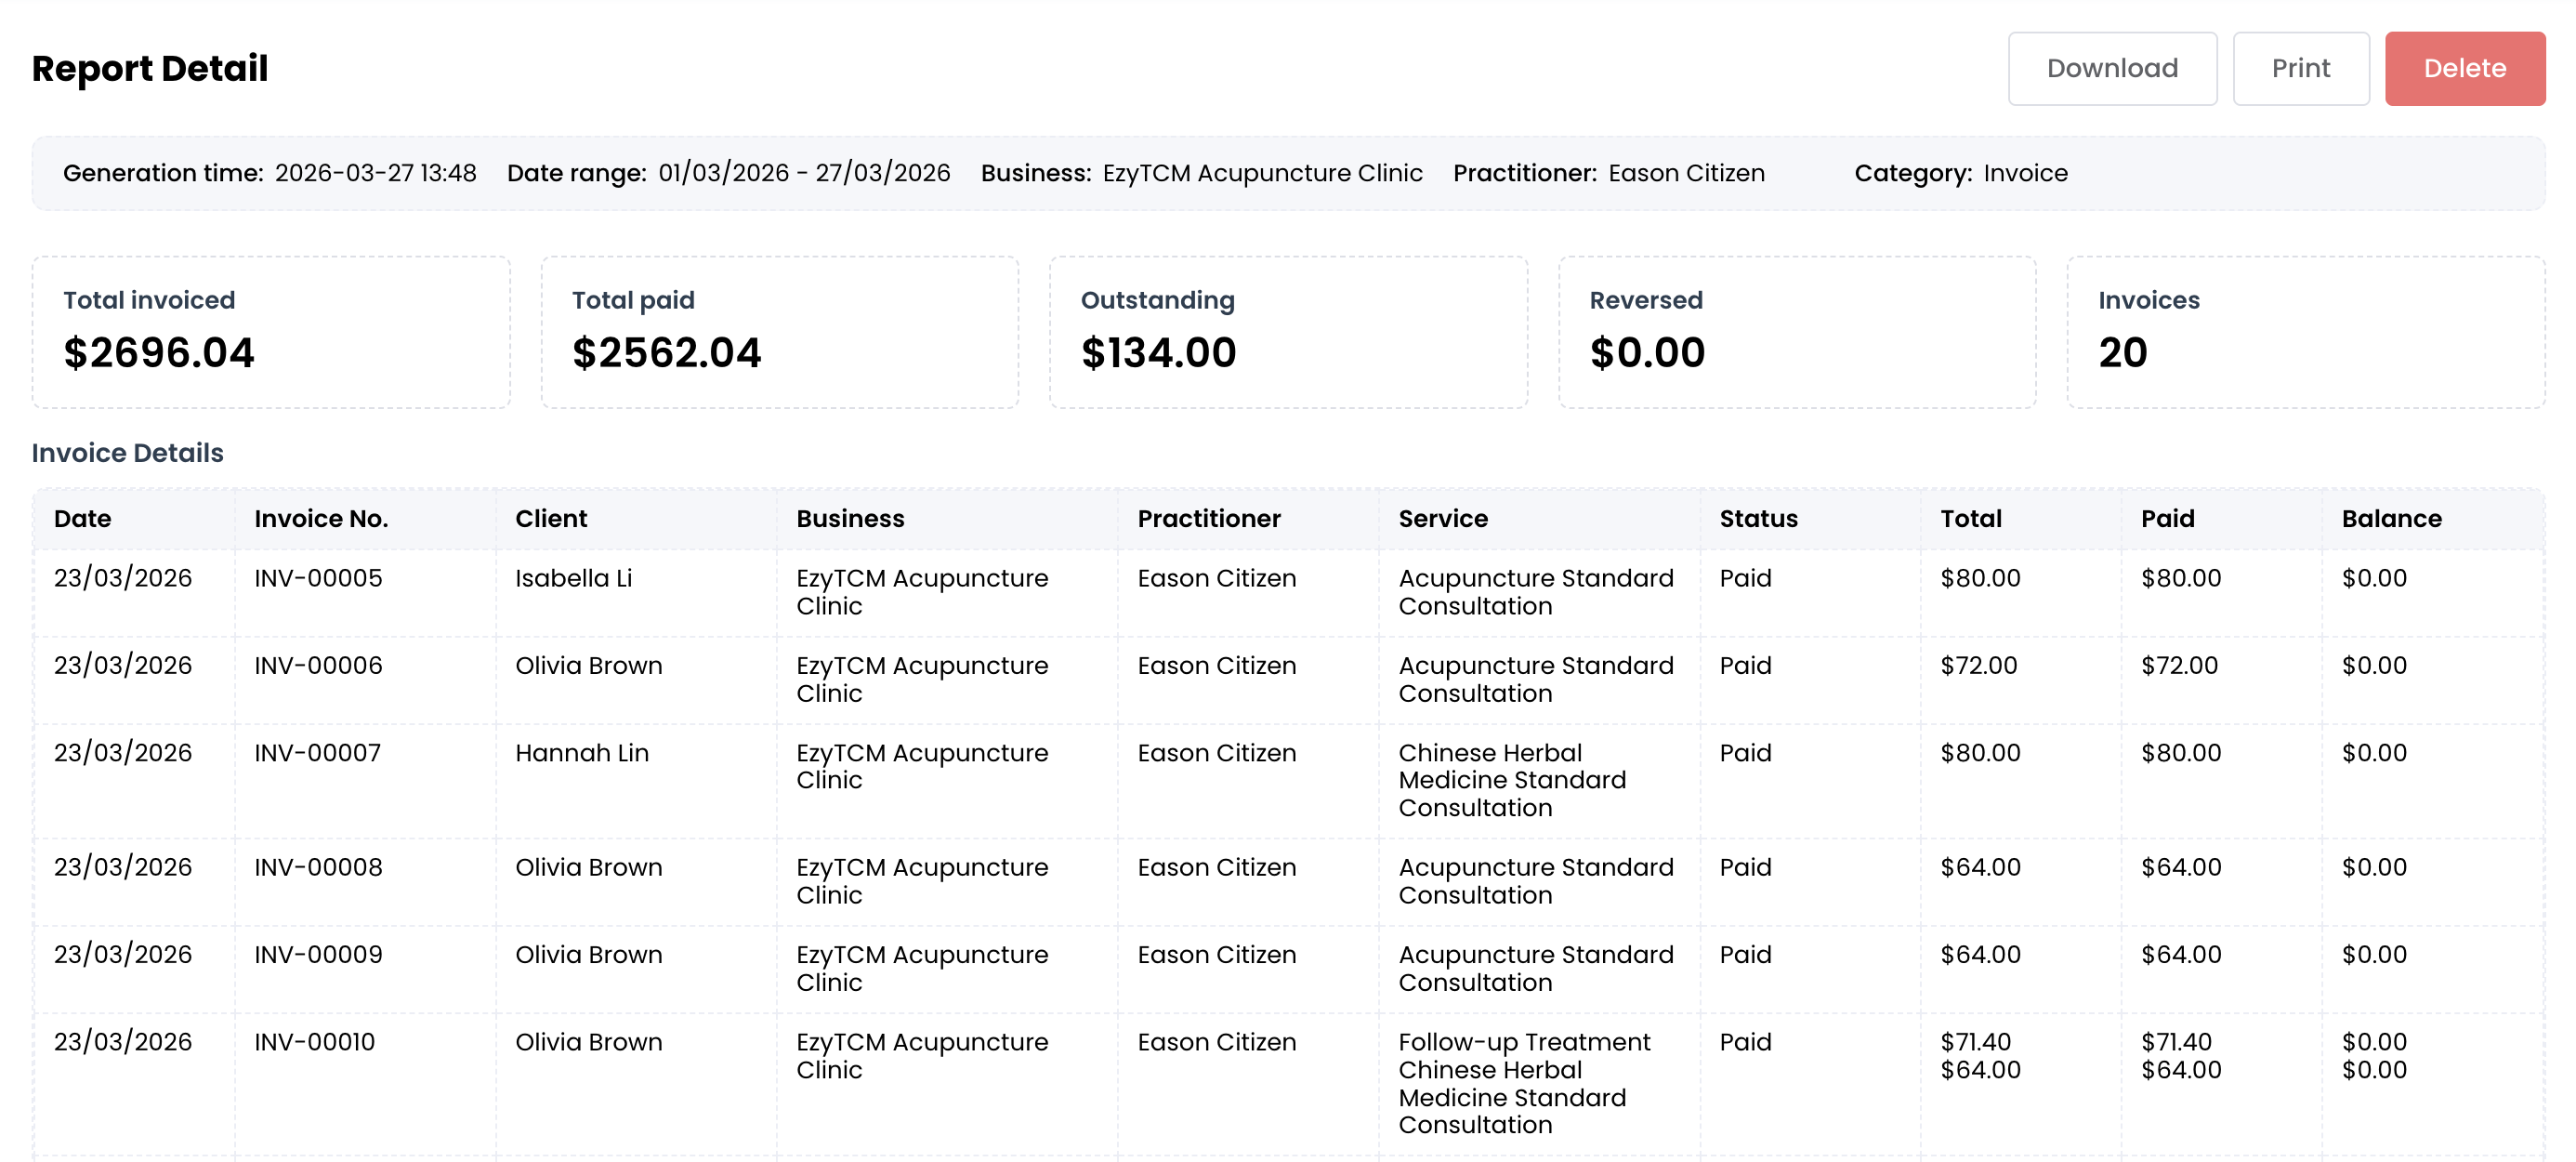Sort table by the Date column
The image size is (2576, 1162).
82,519
